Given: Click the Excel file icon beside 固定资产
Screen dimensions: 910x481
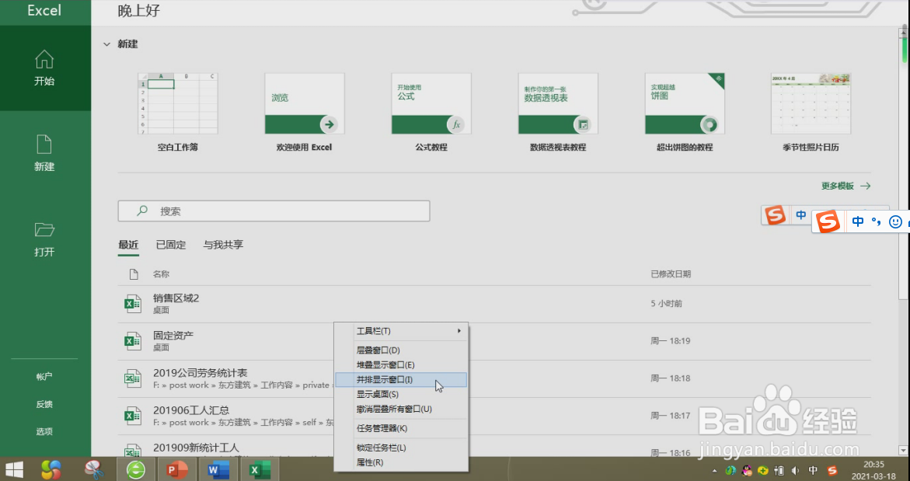Looking at the screenshot, I should (x=133, y=341).
